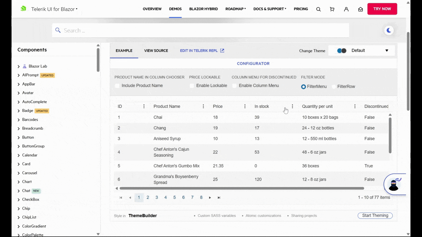
Task: Open the Product Name column menu icon
Action: (203, 106)
